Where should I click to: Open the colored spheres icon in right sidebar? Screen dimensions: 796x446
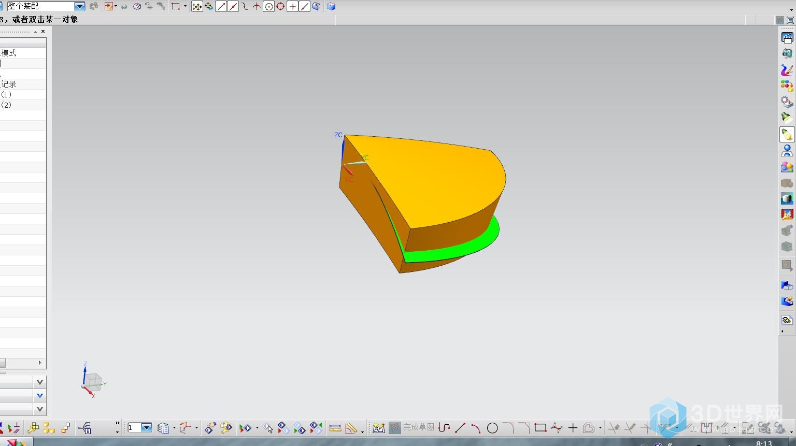(x=787, y=85)
